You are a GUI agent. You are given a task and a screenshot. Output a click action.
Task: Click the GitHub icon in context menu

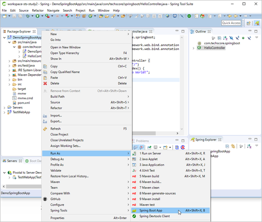(45, 199)
